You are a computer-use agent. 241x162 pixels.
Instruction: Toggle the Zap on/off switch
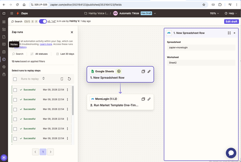point(43,21)
